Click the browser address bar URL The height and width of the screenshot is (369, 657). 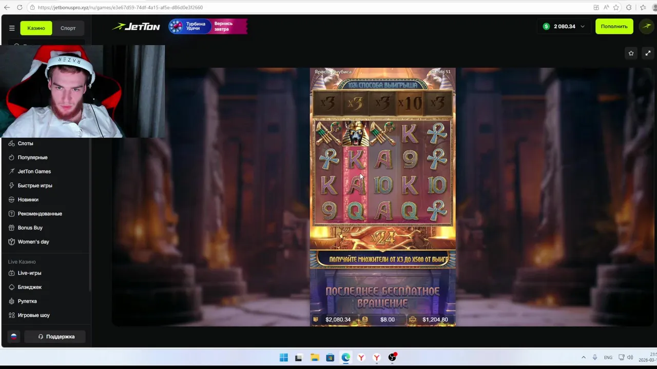120,8
